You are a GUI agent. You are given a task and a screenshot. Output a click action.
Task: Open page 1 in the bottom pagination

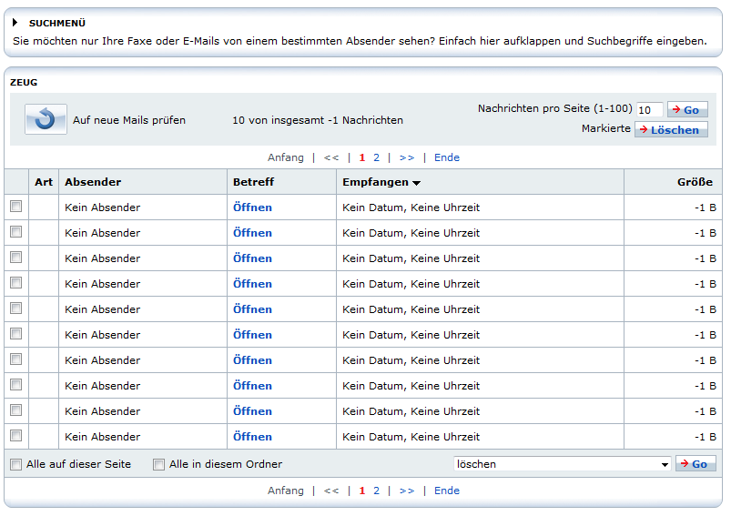362,491
